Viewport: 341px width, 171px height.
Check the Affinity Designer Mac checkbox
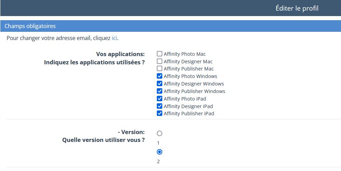(160, 61)
